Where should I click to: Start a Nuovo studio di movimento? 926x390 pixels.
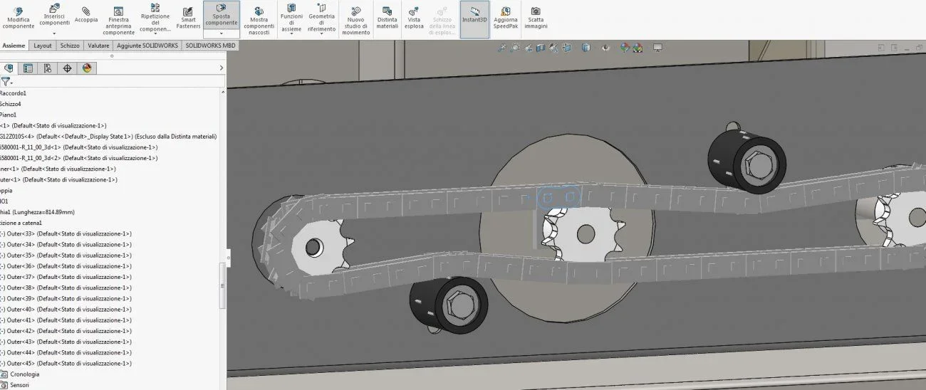[355, 20]
